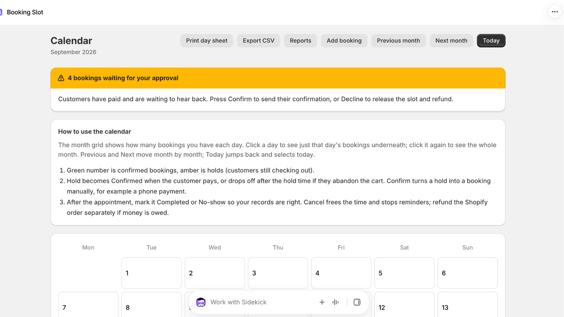Click the plus icon in Sidekick bar
The height and width of the screenshot is (317, 564).
(322, 302)
